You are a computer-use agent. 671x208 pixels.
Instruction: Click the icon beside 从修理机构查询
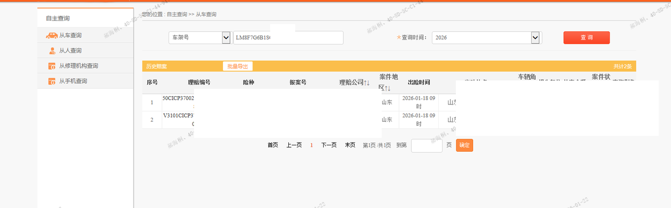[52, 66]
